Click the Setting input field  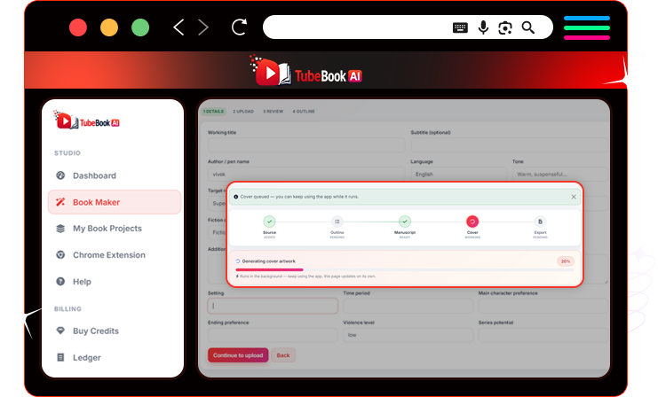(x=273, y=306)
